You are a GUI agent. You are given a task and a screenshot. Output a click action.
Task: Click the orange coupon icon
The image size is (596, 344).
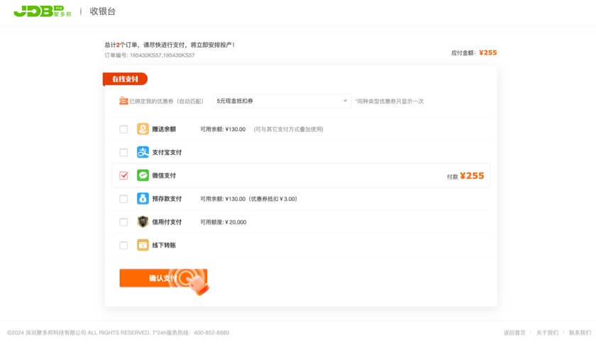(x=123, y=101)
